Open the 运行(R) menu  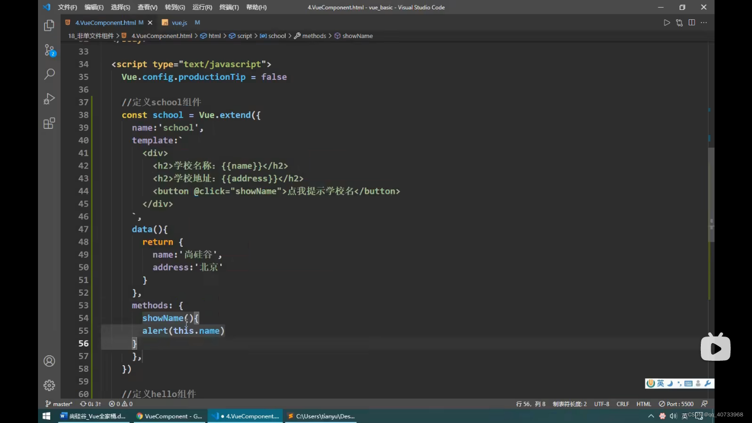[203, 7]
